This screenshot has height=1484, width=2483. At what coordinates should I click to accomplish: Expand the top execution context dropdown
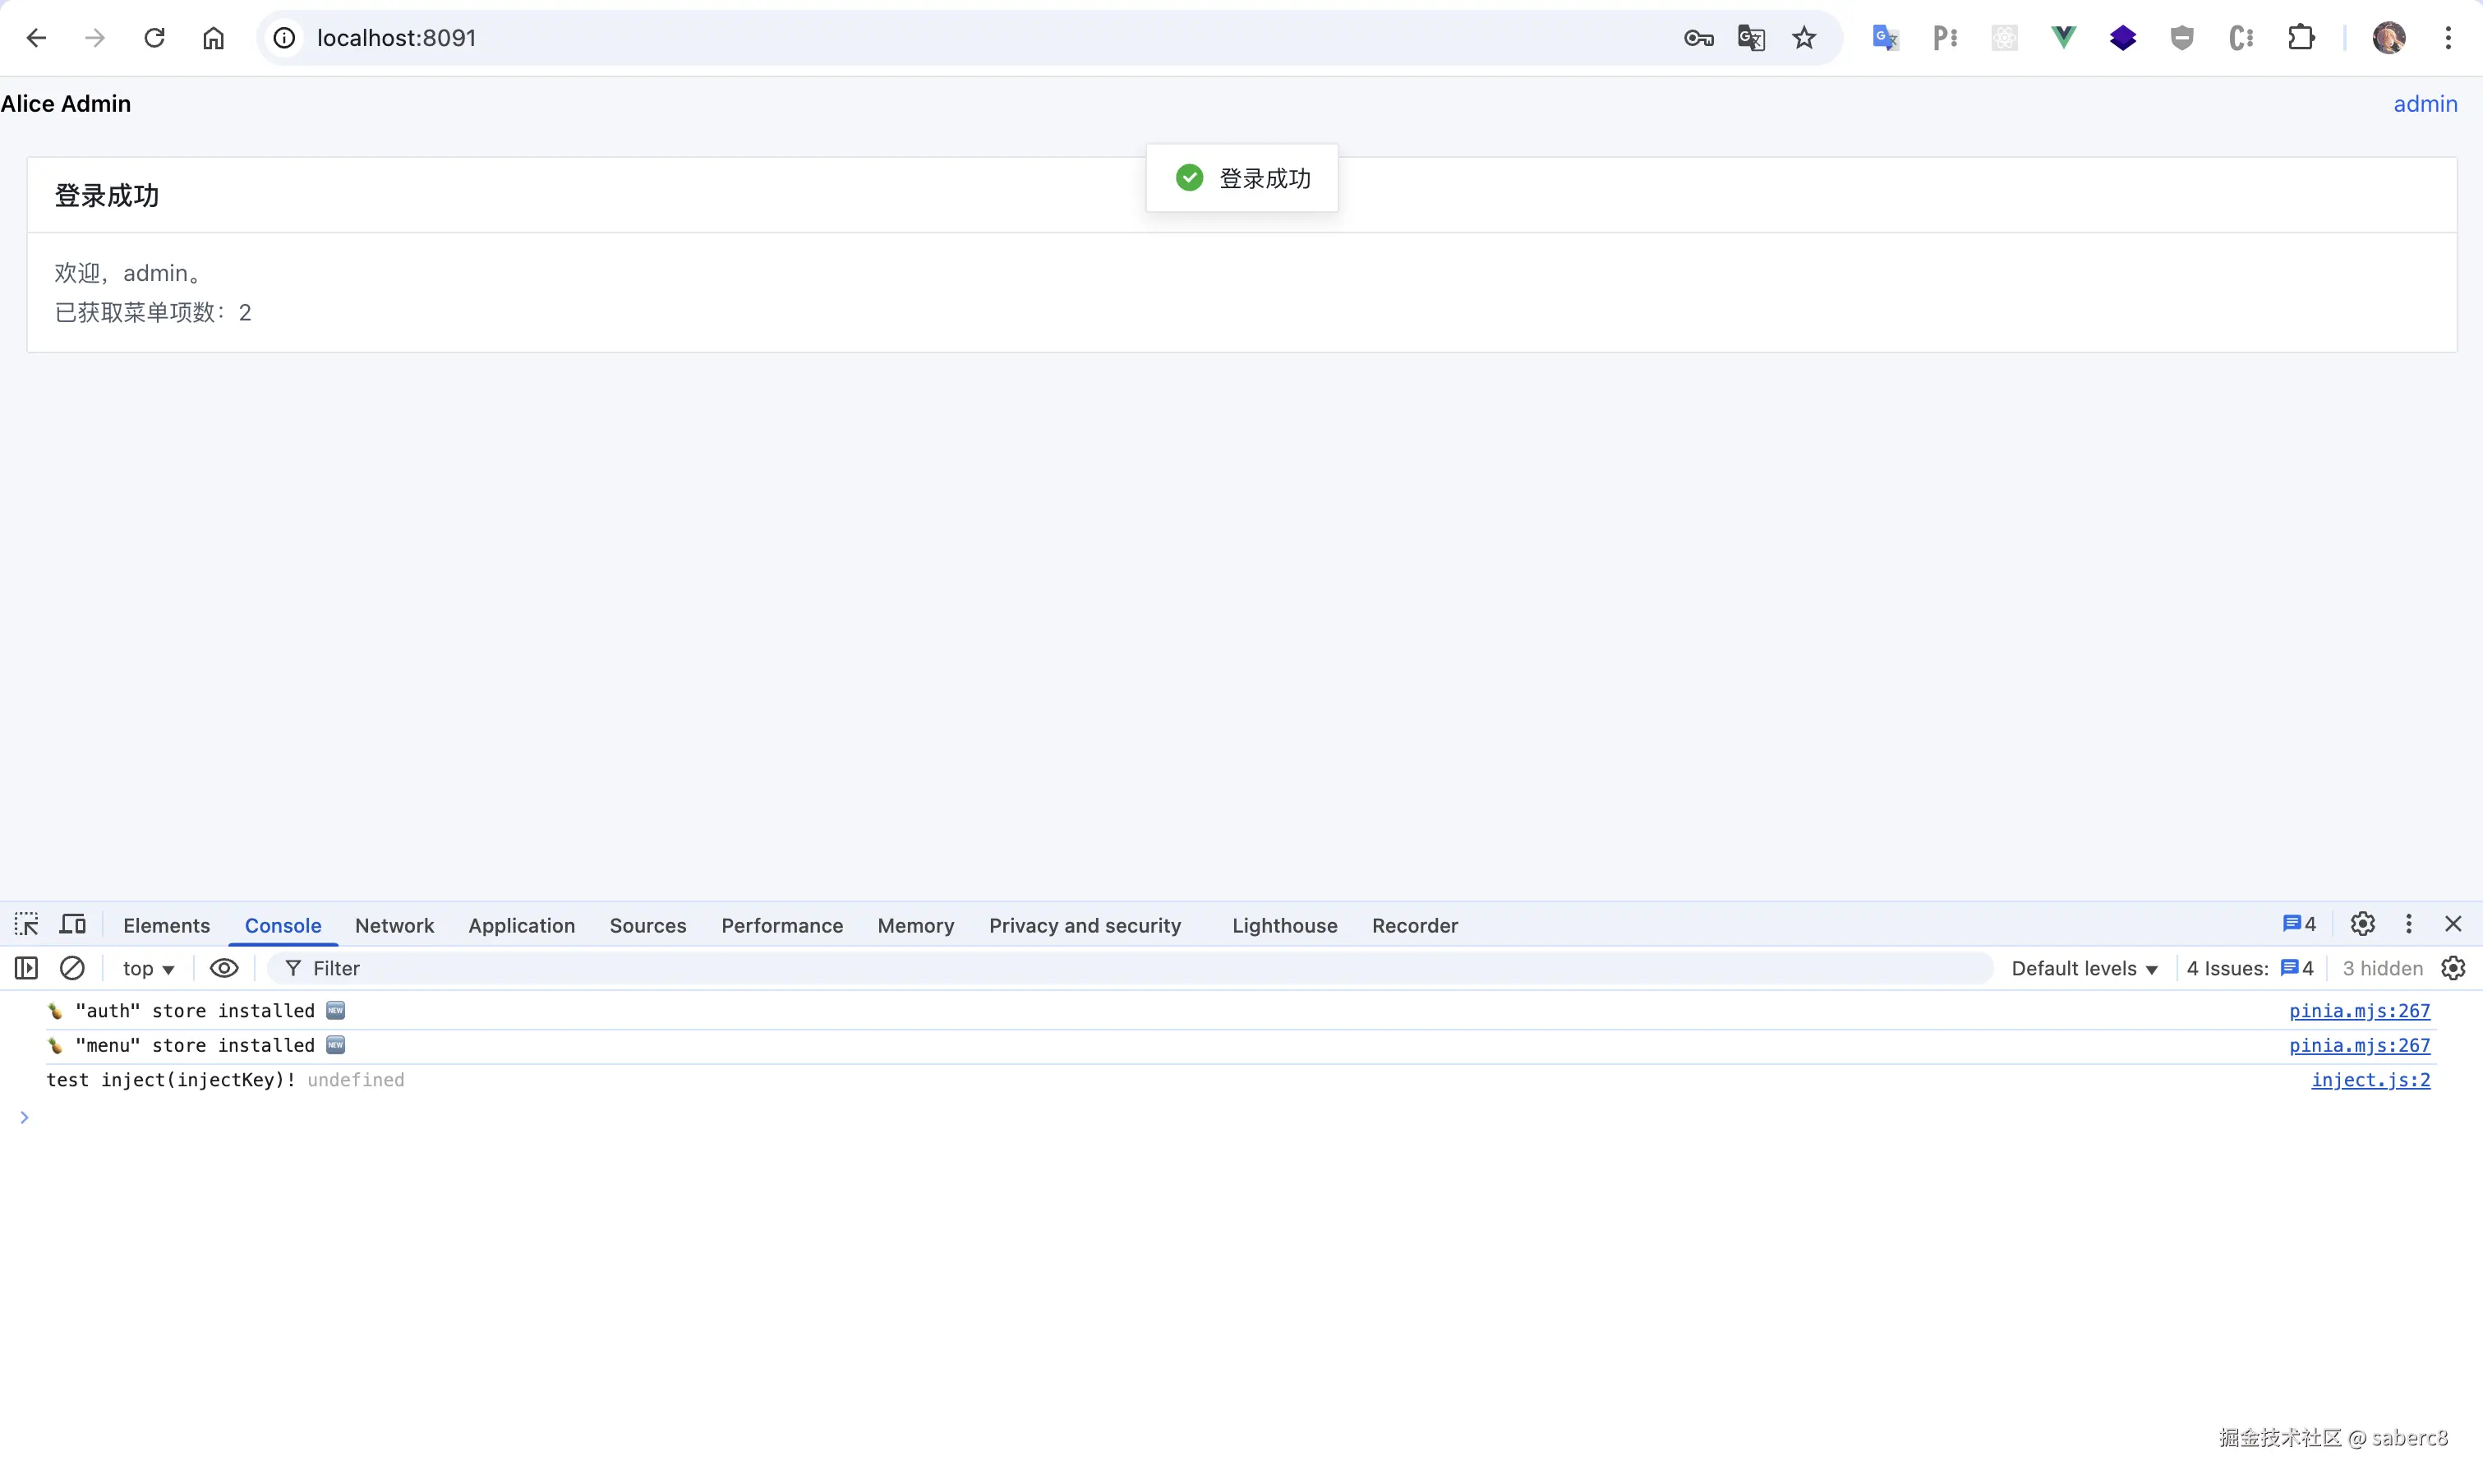point(148,968)
